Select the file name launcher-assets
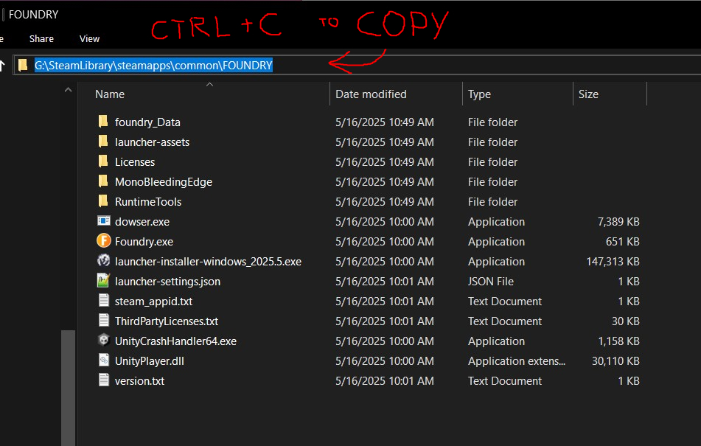 [152, 142]
